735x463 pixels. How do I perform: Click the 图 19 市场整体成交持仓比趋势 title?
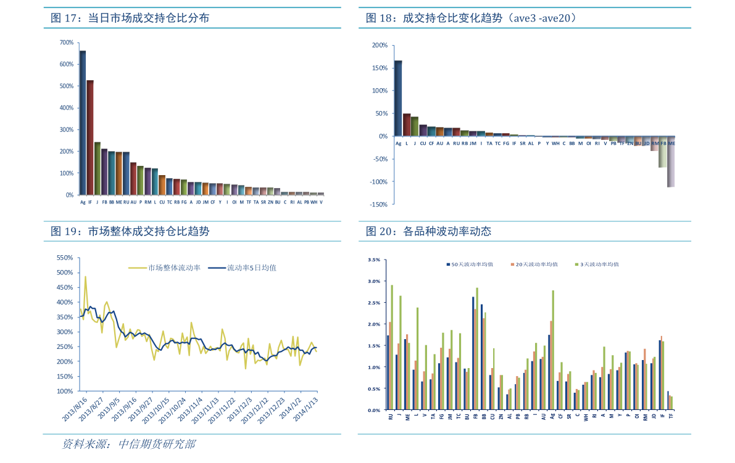(x=130, y=231)
